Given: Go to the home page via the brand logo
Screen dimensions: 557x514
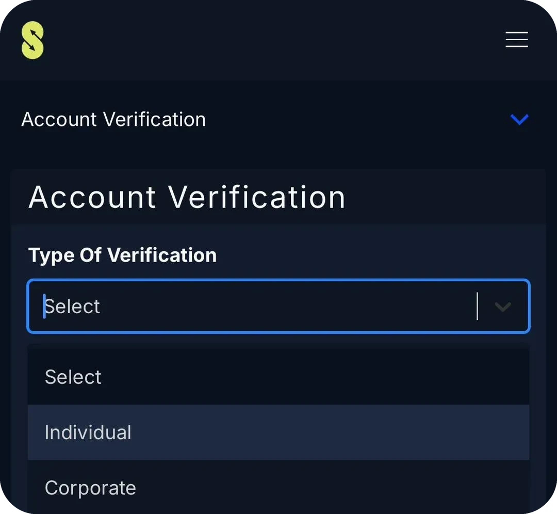Looking at the screenshot, I should pyautogui.click(x=32, y=40).
